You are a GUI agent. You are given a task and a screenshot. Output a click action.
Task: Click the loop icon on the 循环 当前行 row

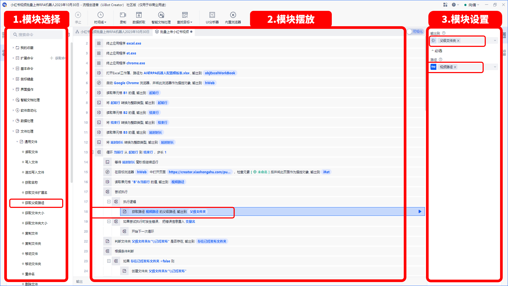(x=99, y=152)
